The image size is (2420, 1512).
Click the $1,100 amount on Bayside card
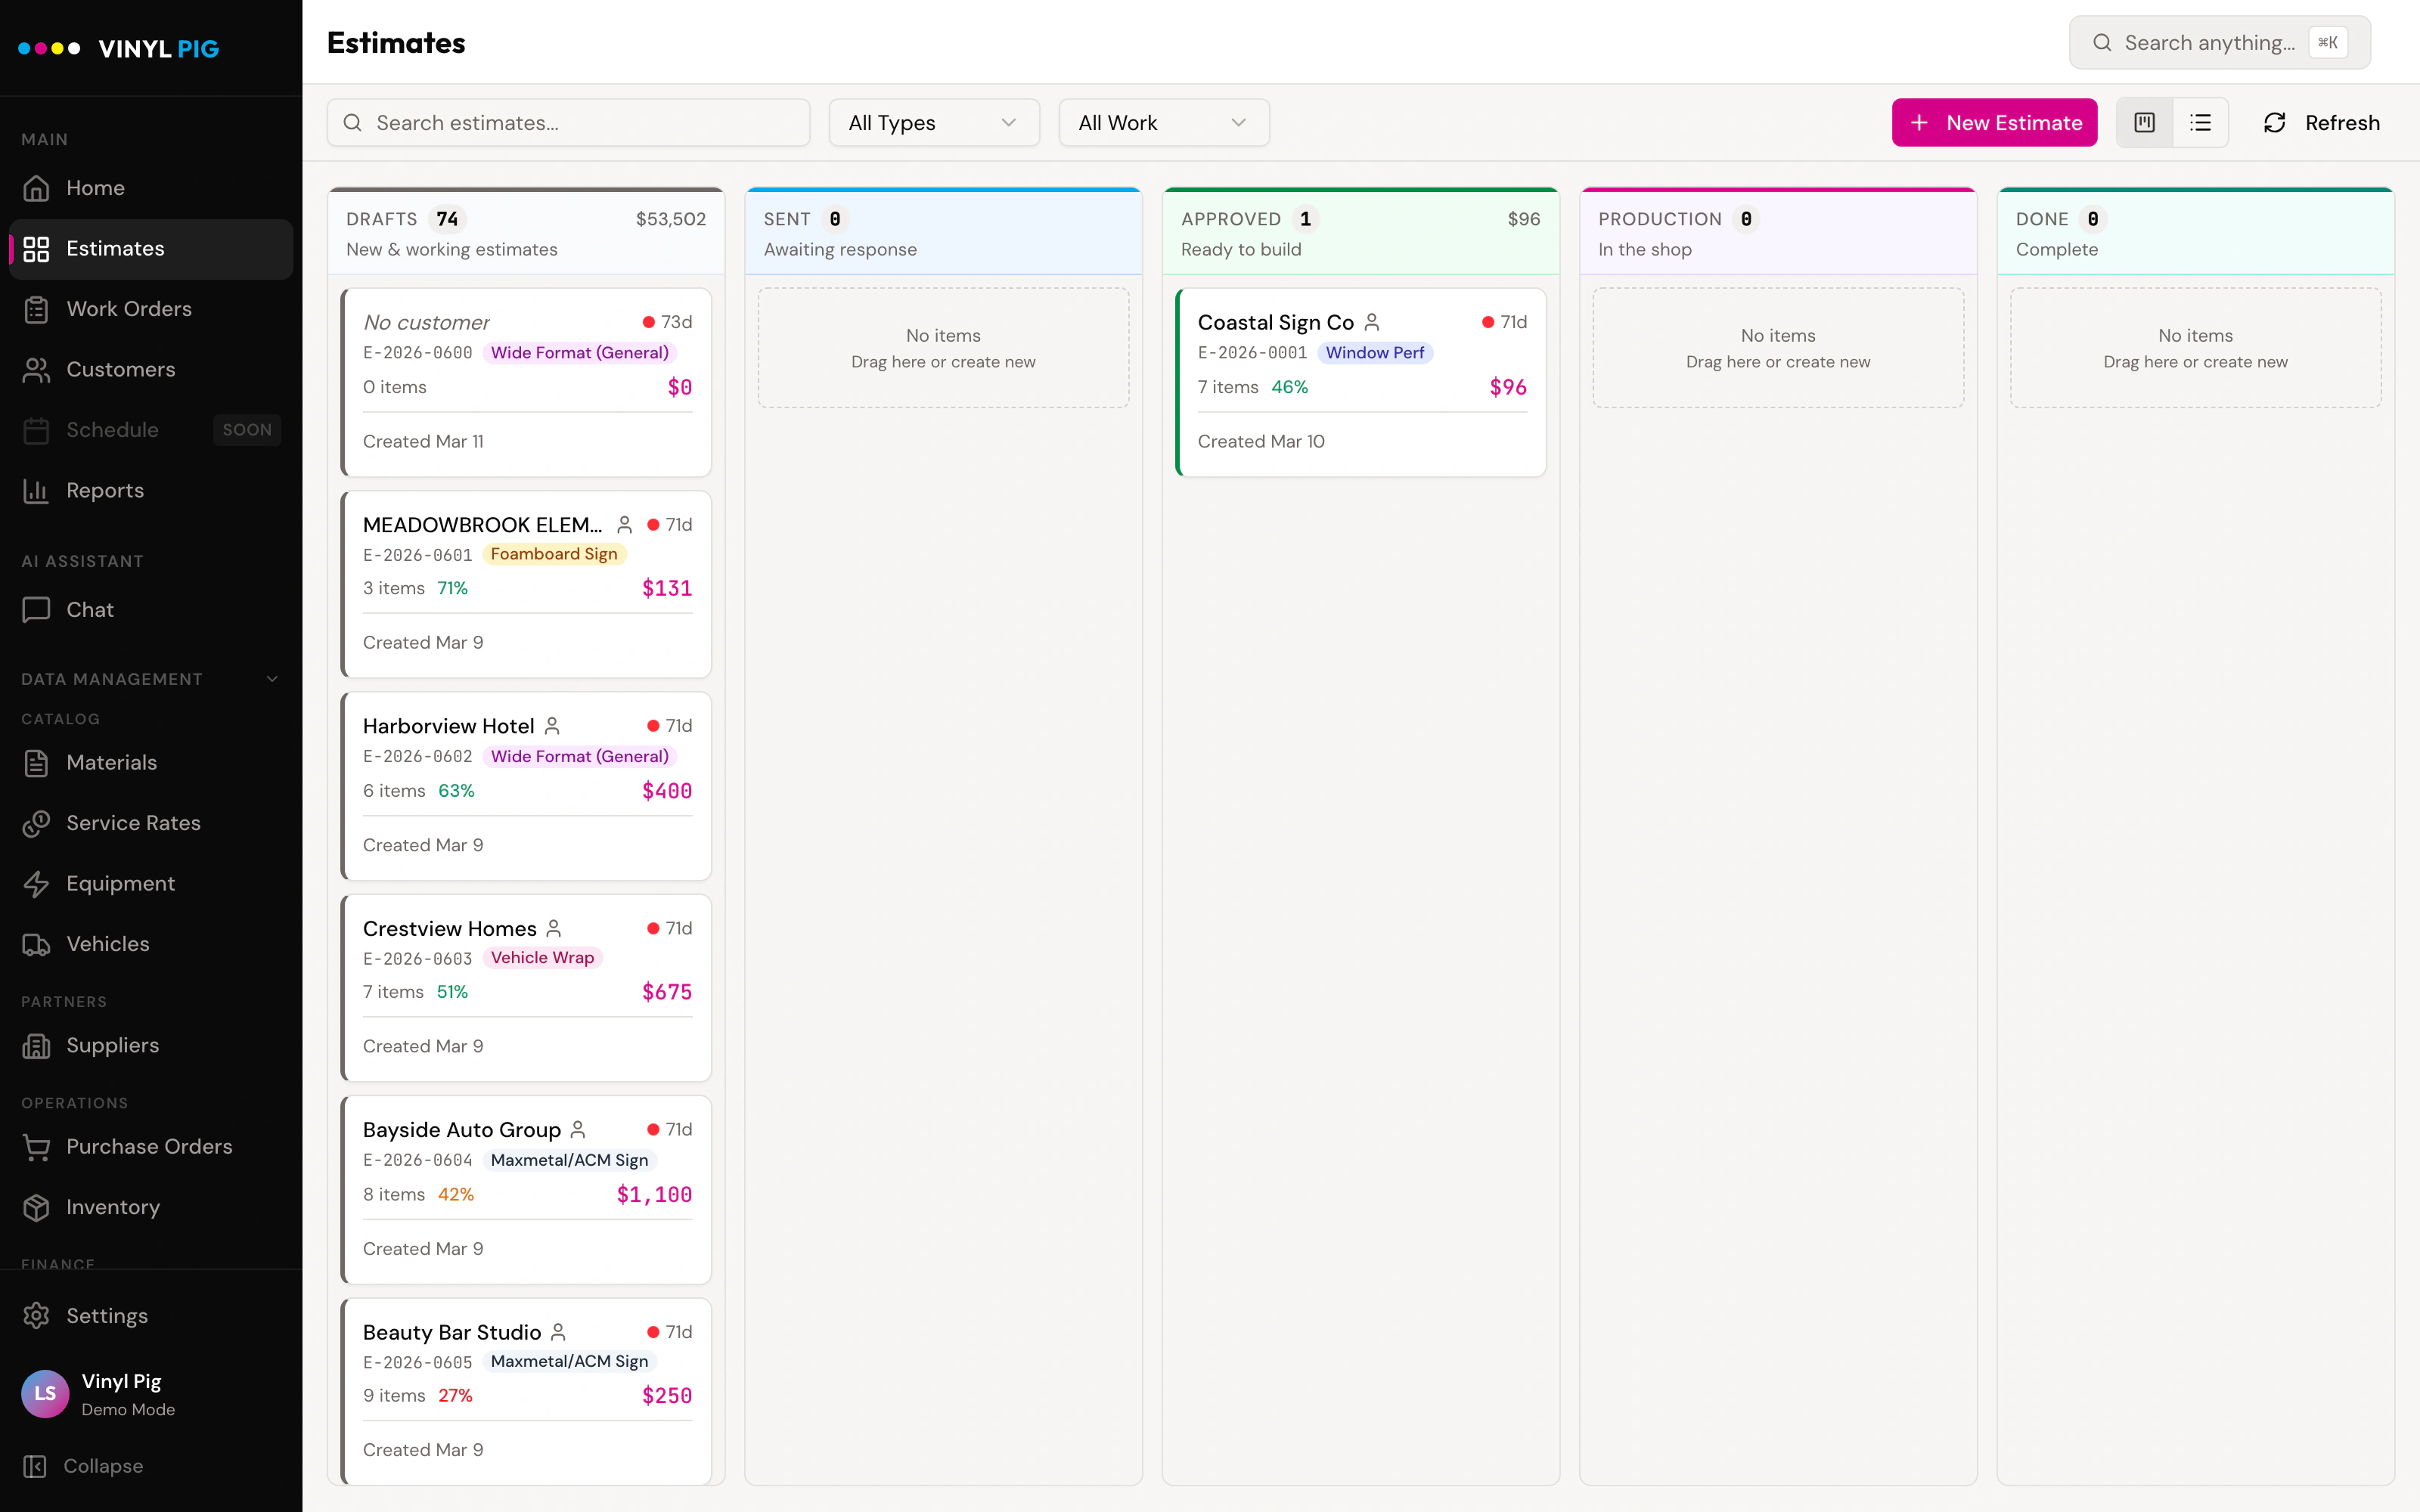654,1194
